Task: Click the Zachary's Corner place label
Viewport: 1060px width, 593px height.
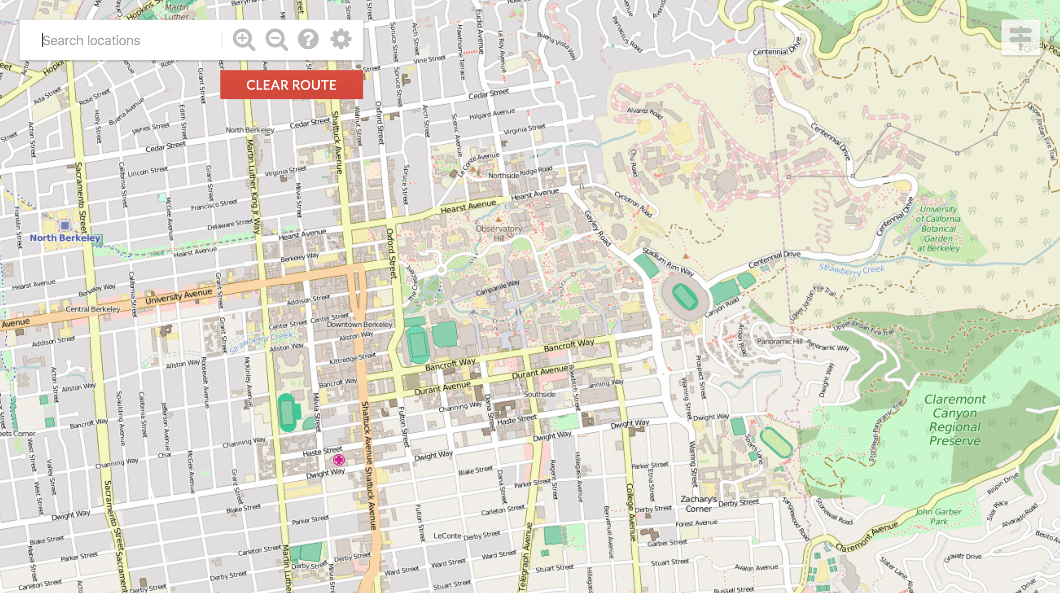Action: click(699, 504)
